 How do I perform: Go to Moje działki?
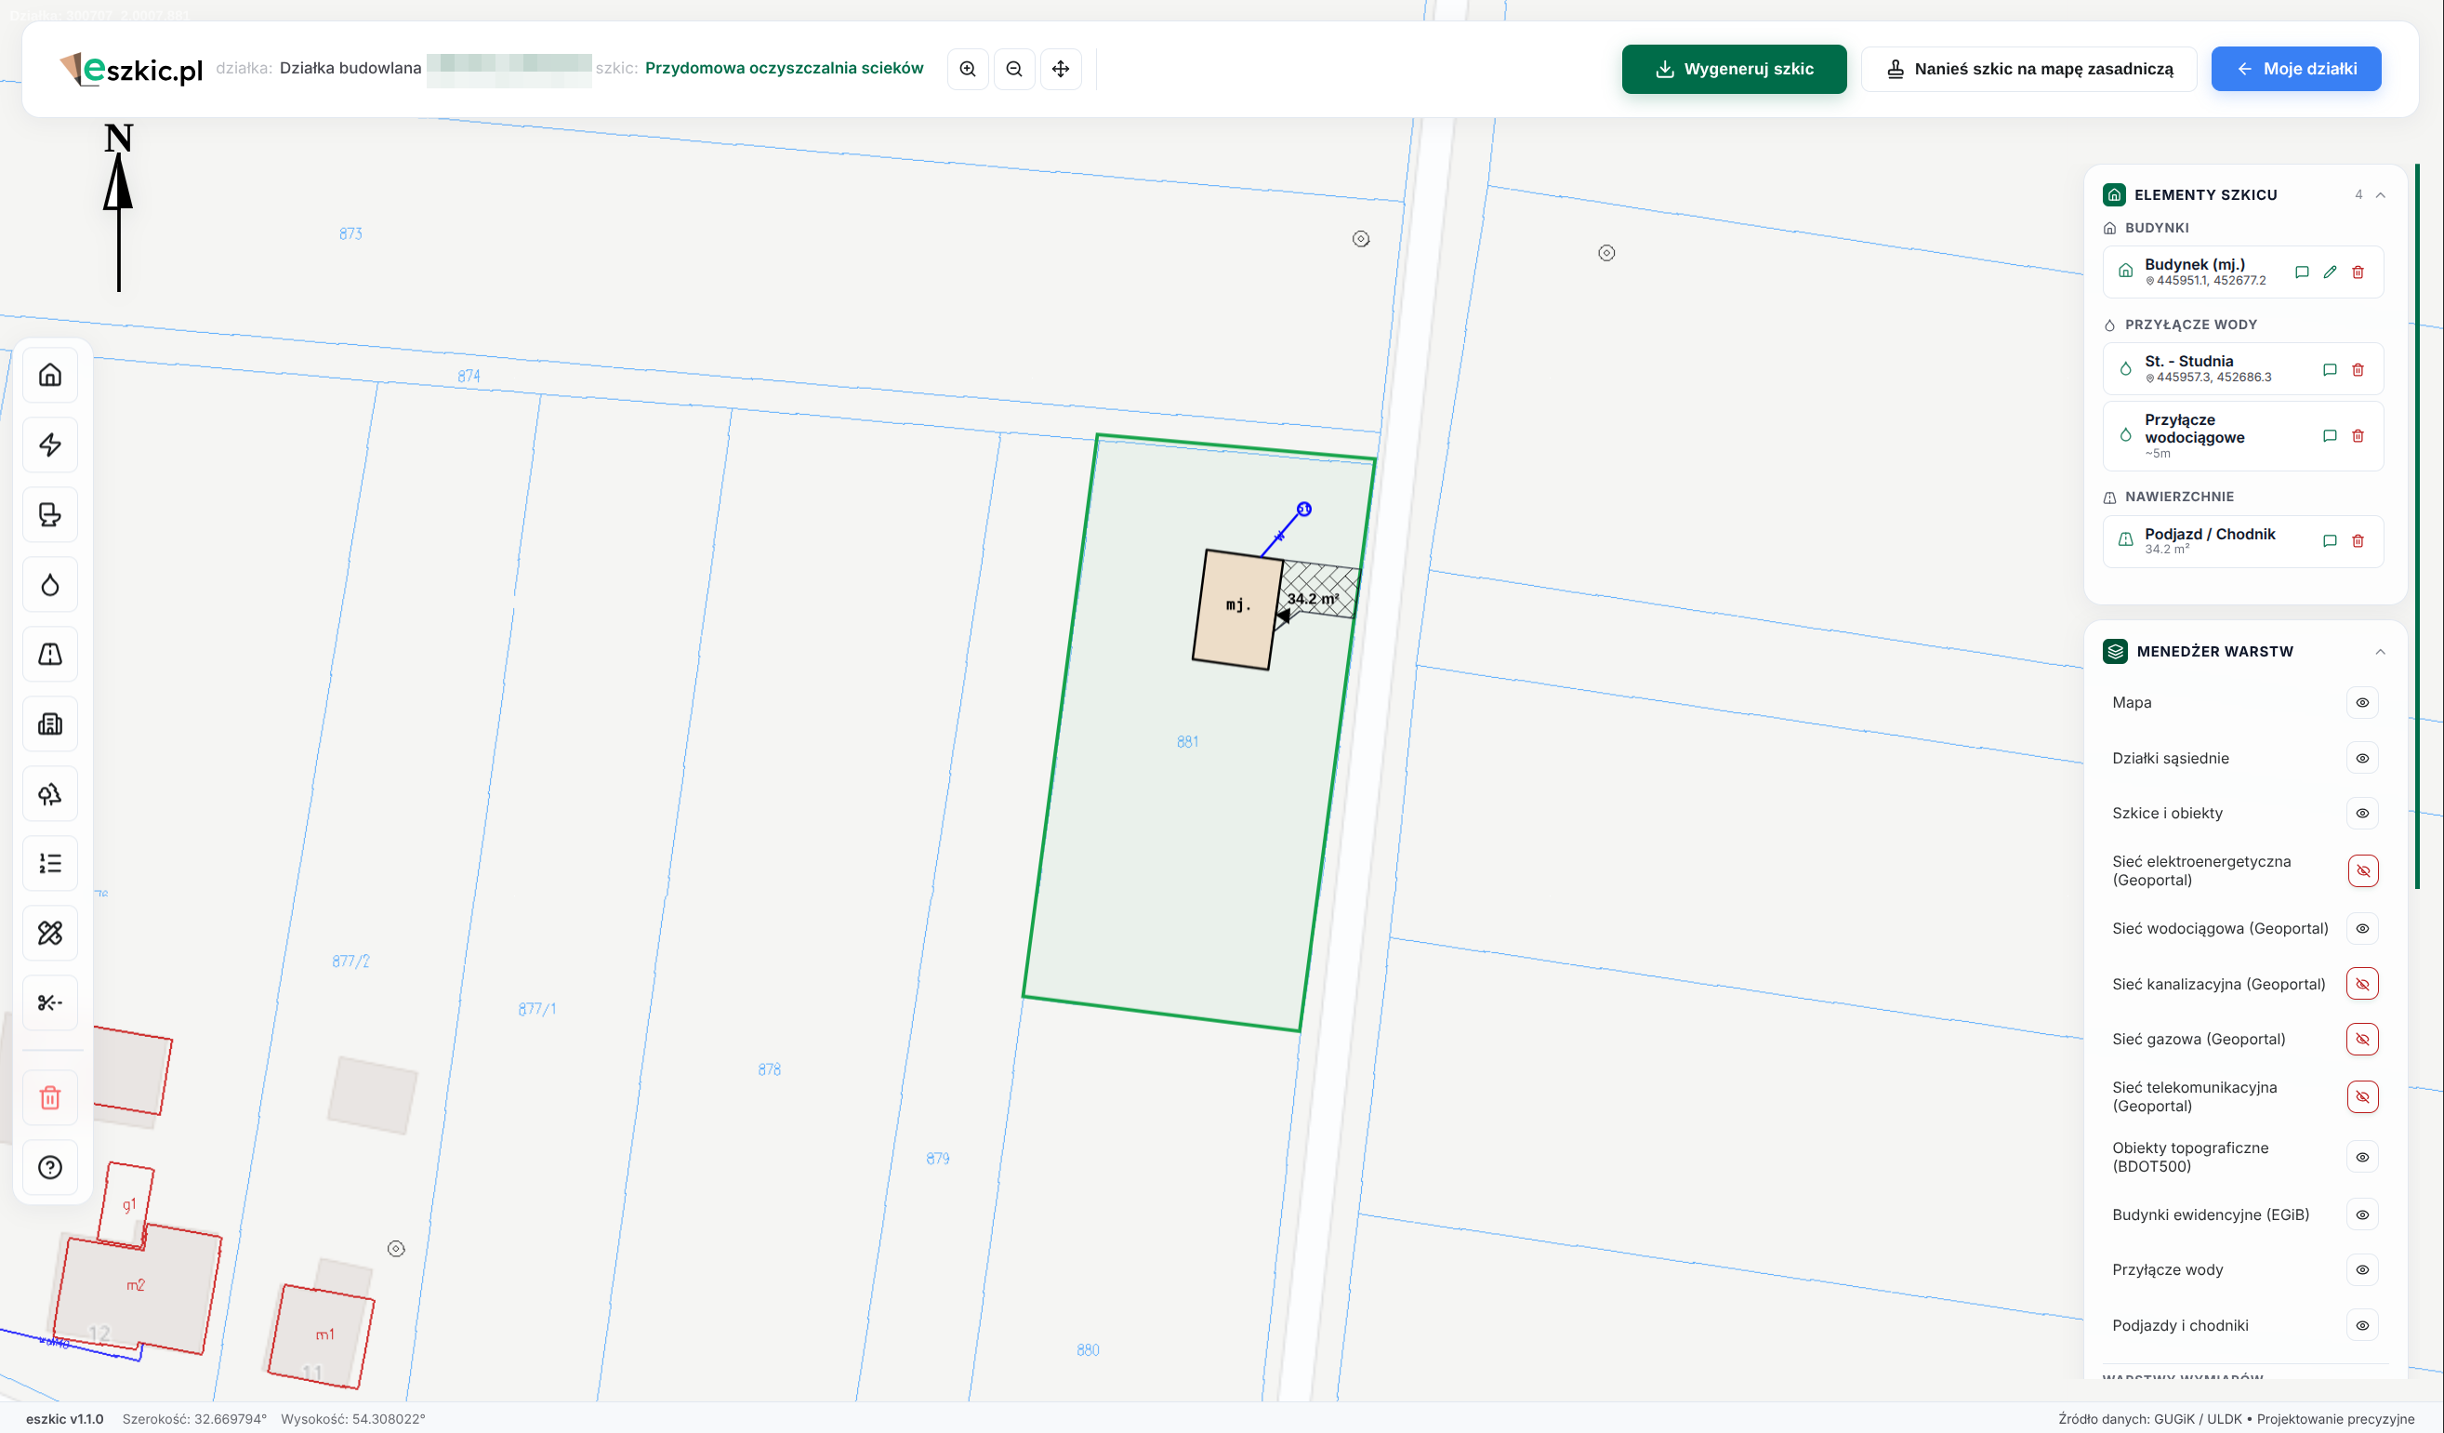[x=2295, y=69]
